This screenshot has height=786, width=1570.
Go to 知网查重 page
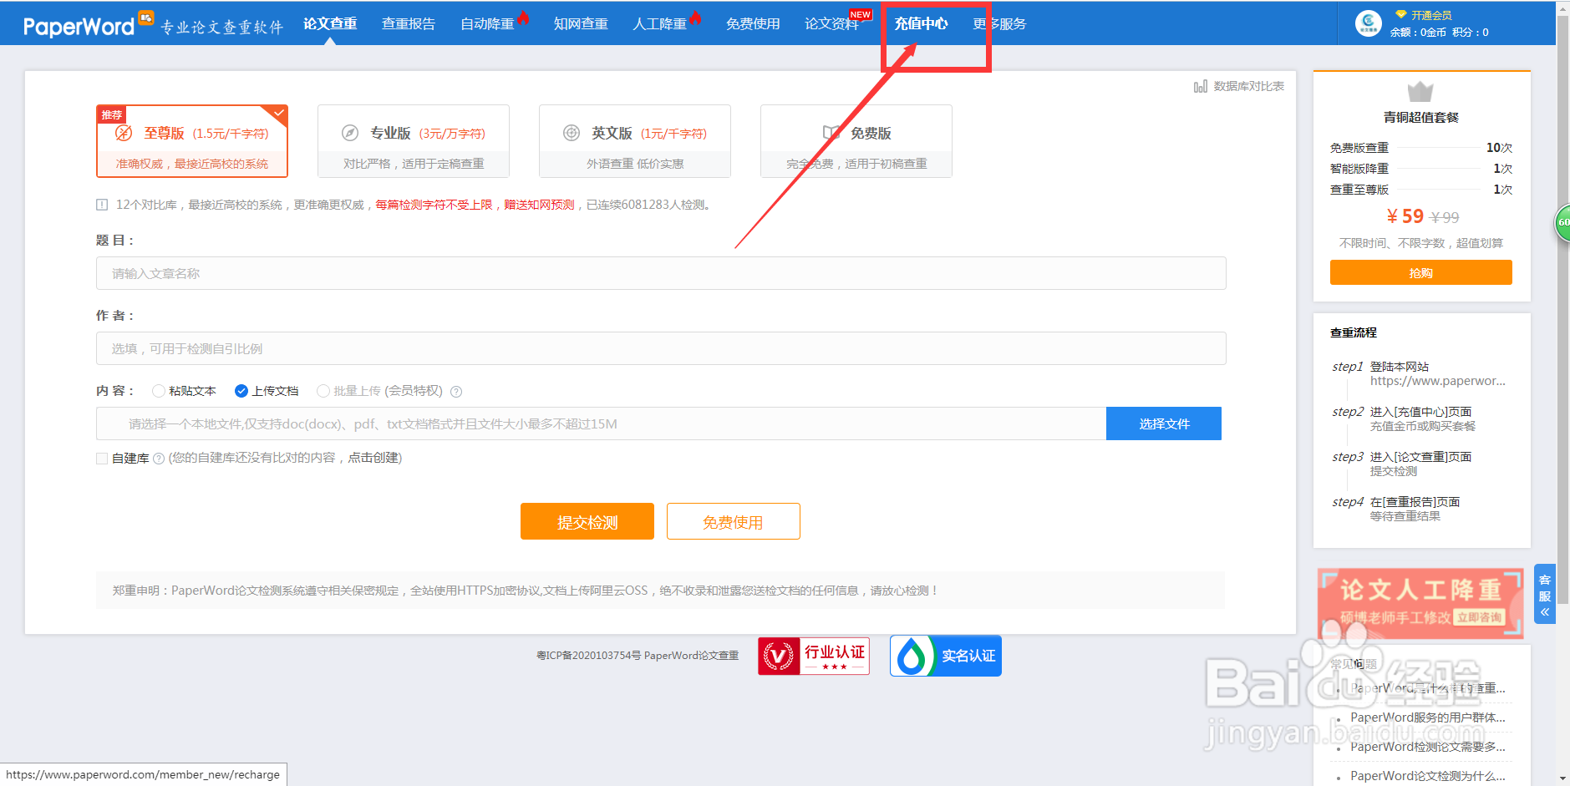581,23
